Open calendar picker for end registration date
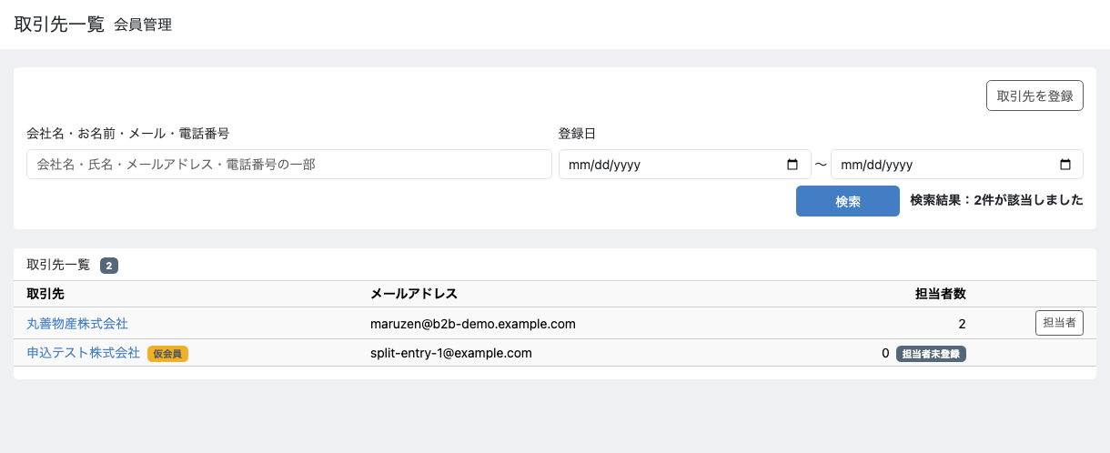Viewport: 1110px width, 453px height. [x=1065, y=165]
